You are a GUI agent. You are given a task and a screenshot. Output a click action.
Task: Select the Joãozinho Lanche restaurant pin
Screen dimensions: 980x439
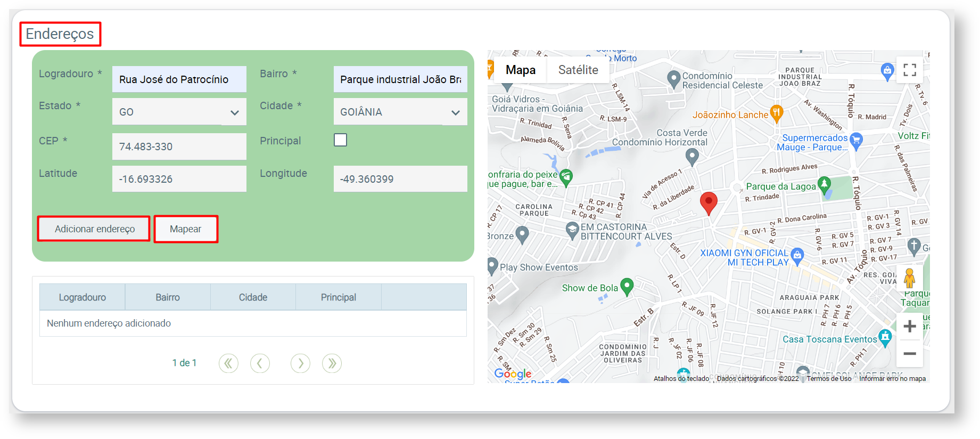(776, 113)
